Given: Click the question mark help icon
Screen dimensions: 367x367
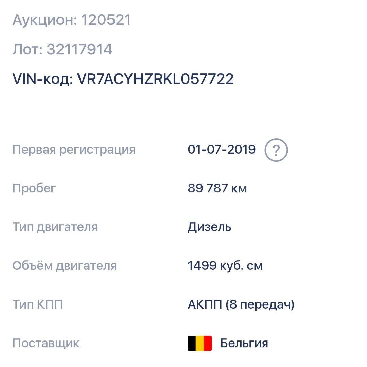Looking at the screenshot, I should point(276,150).
